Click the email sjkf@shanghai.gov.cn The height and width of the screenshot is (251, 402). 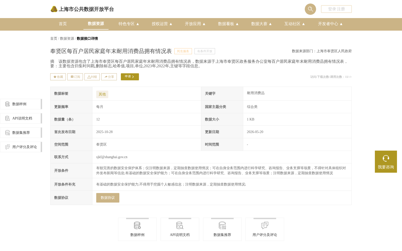[x=112, y=157]
